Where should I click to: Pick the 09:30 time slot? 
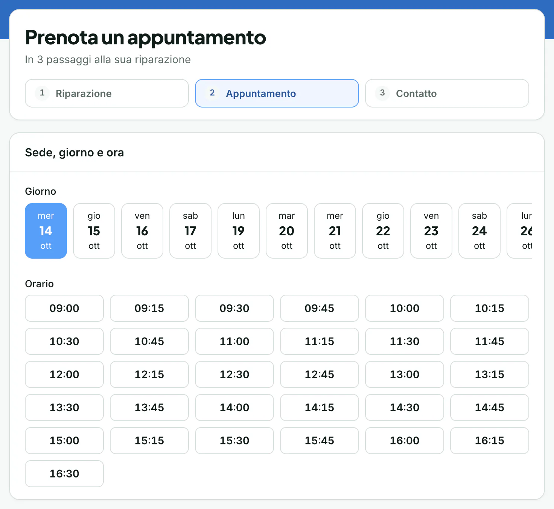pyautogui.click(x=234, y=308)
